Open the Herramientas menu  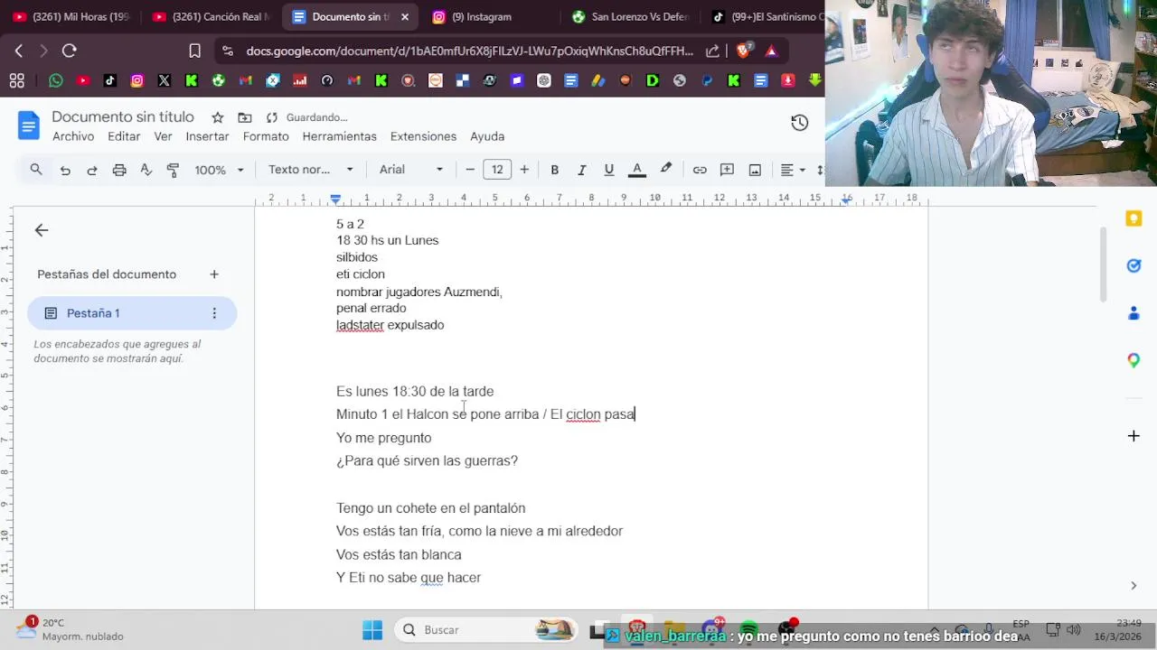[339, 136]
